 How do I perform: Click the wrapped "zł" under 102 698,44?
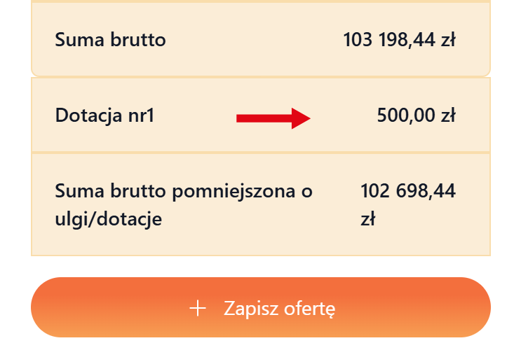point(368,219)
